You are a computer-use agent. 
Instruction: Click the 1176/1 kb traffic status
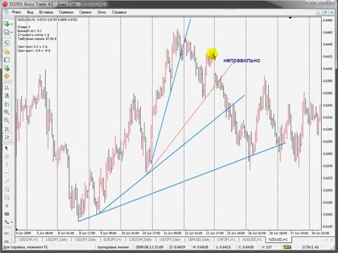pyautogui.click(x=311, y=247)
